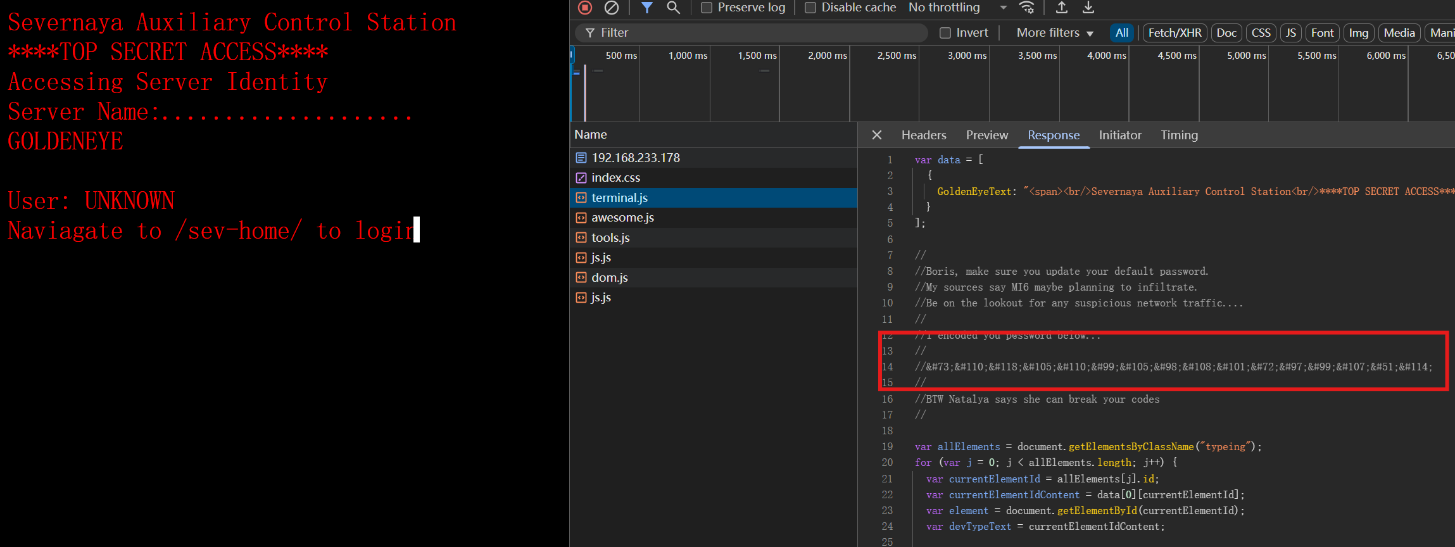Click the /sev-home/ navigation text

[x=239, y=231]
